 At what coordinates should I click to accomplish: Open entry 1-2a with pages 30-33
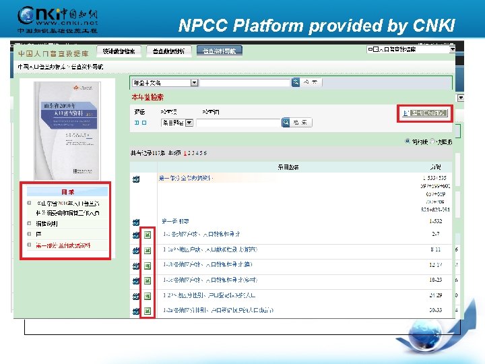(218, 310)
